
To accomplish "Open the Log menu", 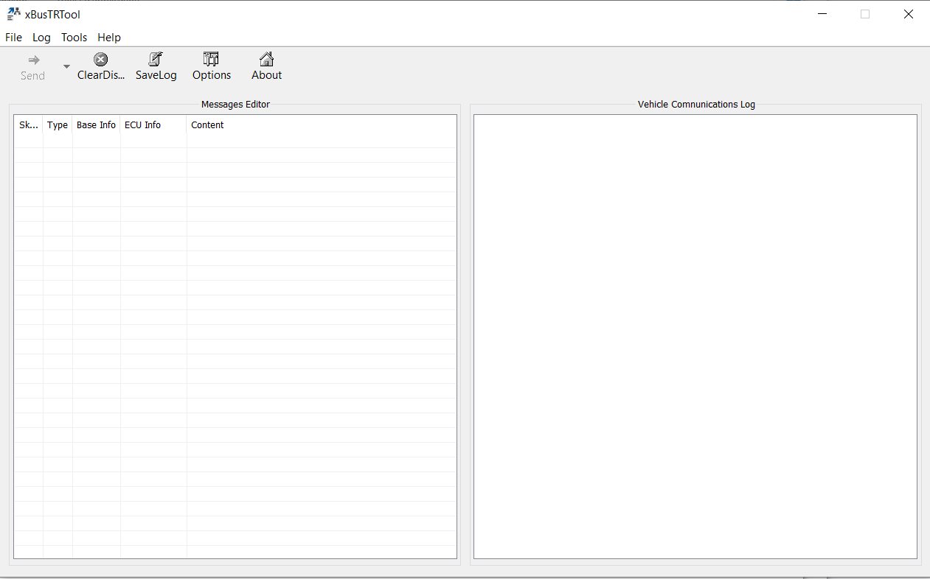I will click(x=41, y=38).
